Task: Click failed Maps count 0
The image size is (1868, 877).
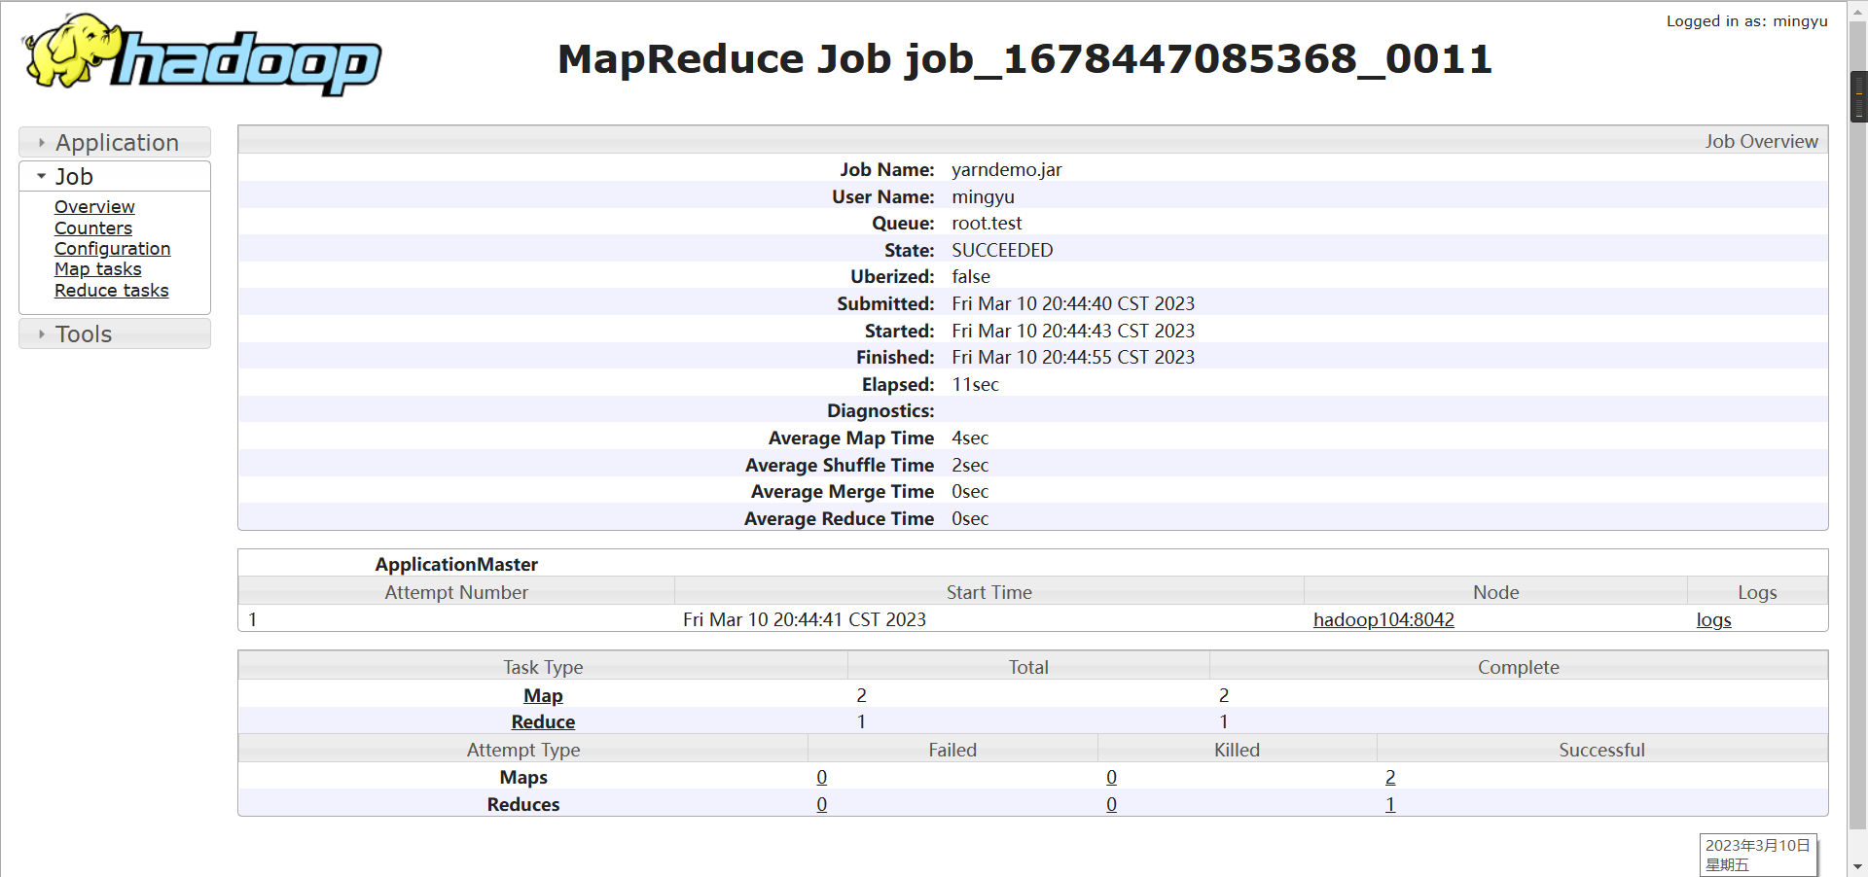Action: [821, 777]
